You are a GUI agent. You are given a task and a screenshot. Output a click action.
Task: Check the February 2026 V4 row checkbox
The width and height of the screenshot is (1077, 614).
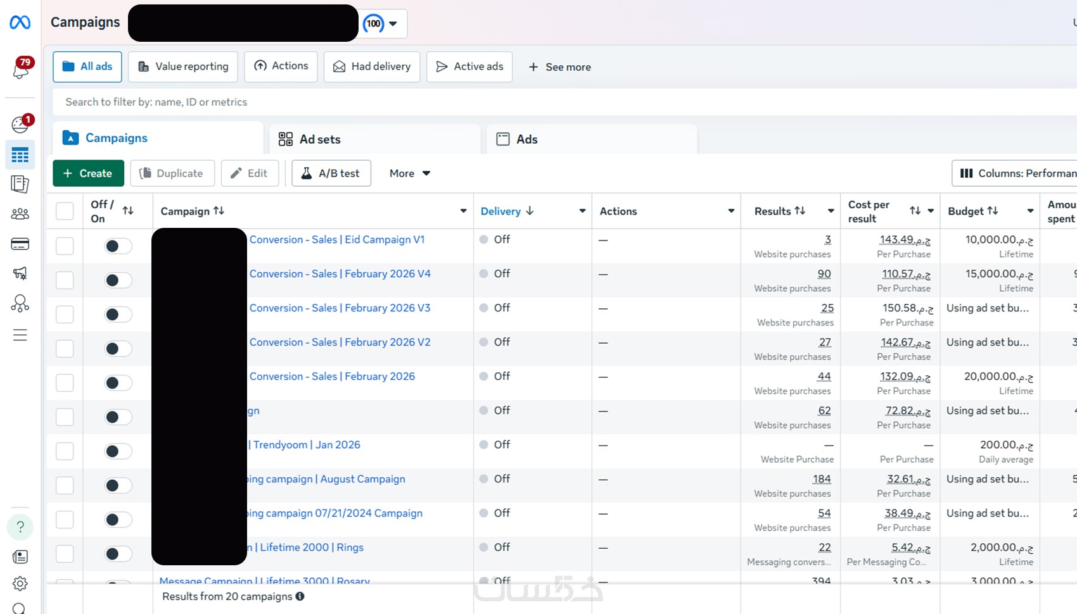65,280
